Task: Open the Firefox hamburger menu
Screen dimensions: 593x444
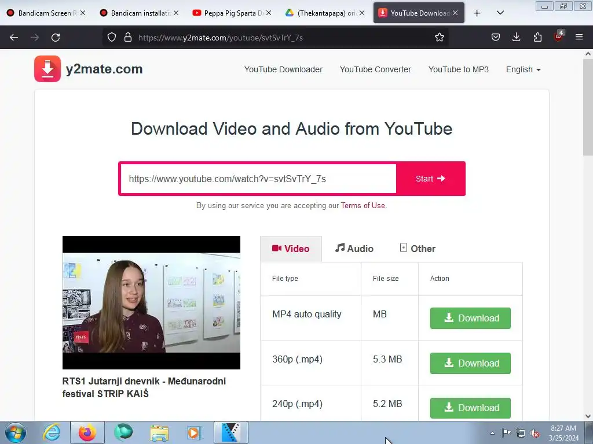Action: tap(579, 38)
